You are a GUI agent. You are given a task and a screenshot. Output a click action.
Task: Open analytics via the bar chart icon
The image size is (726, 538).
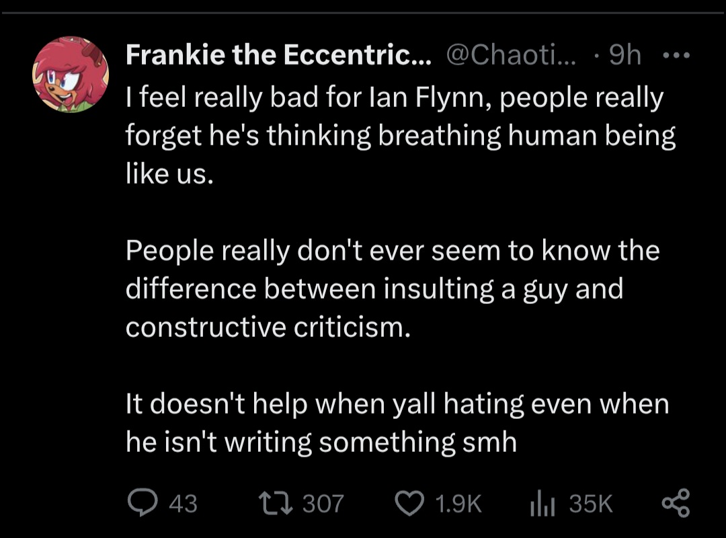pyautogui.click(x=542, y=504)
